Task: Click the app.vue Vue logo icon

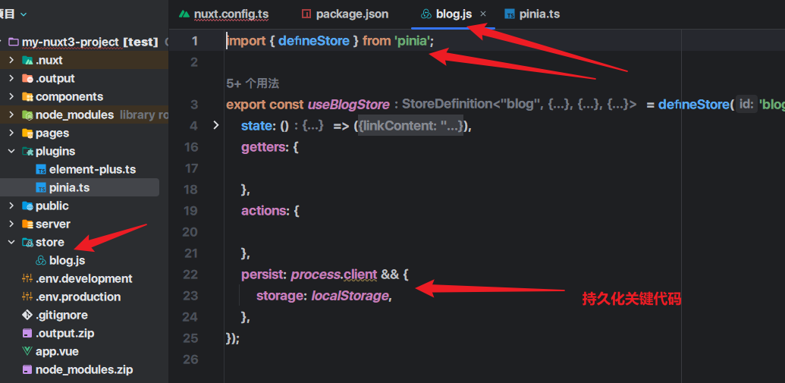Action: point(27,352)
